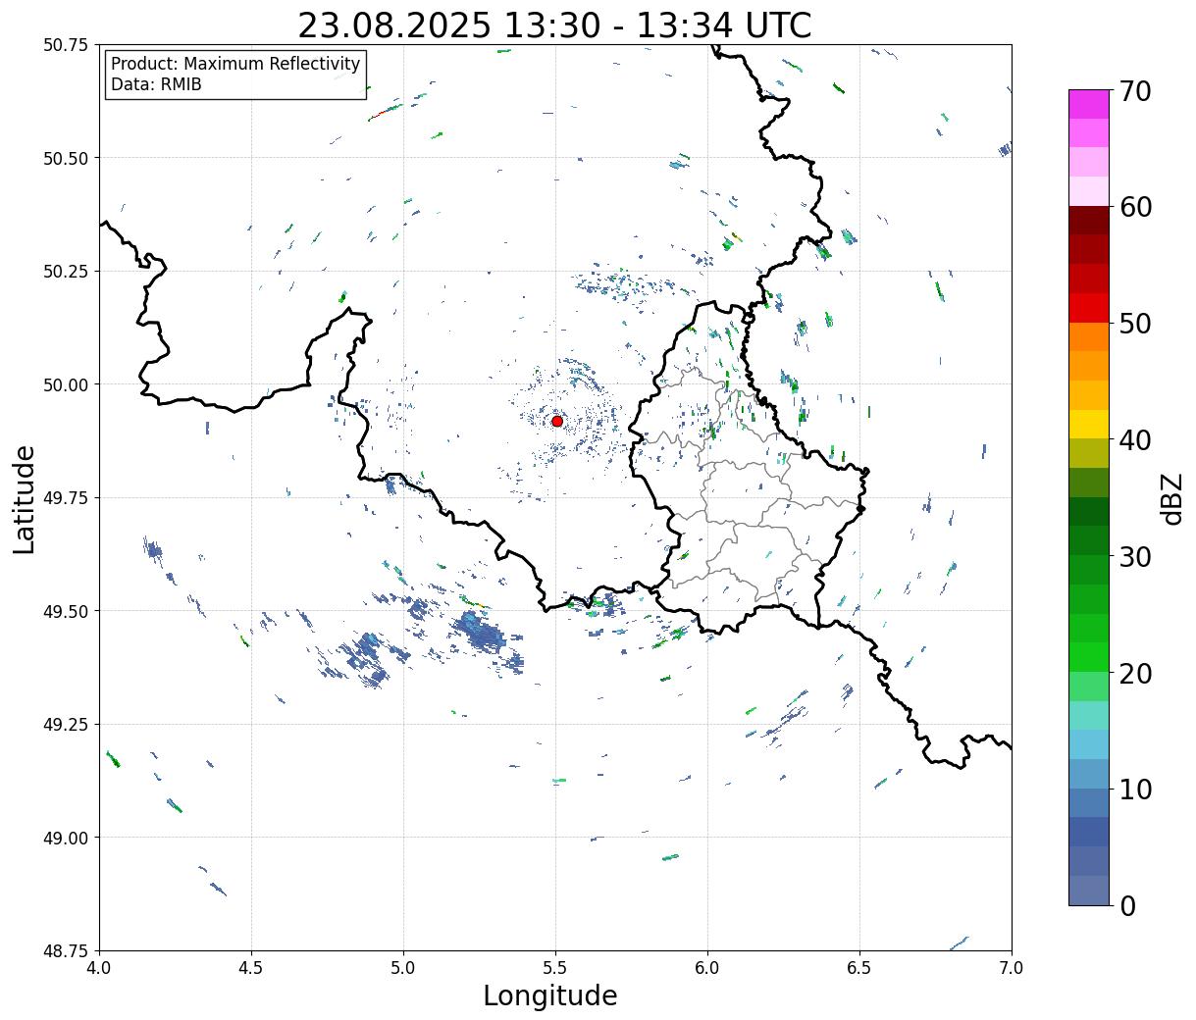Image resolution: width=1196 pixels, height=1020 pixels.
Task: Click the colorbar tick label 60
Action: click(1135, 207)
